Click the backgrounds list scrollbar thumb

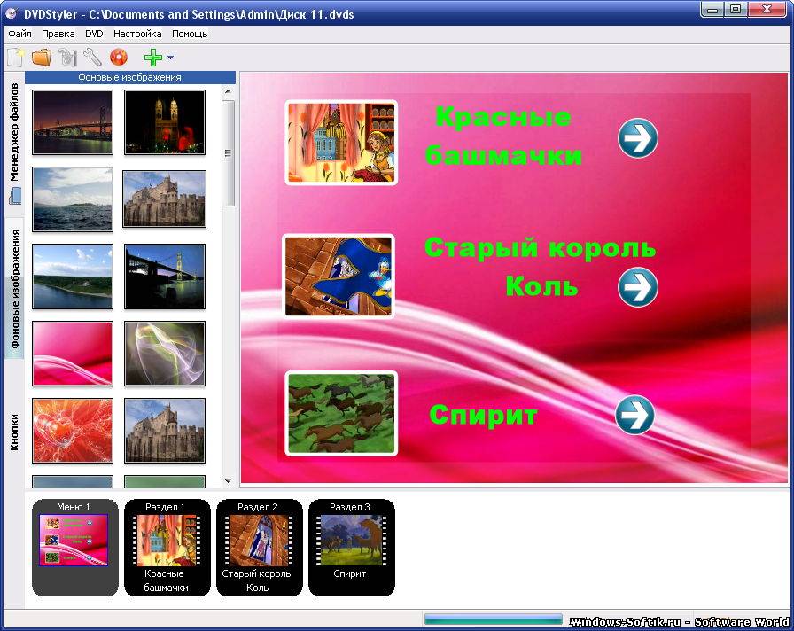point(228,153)
